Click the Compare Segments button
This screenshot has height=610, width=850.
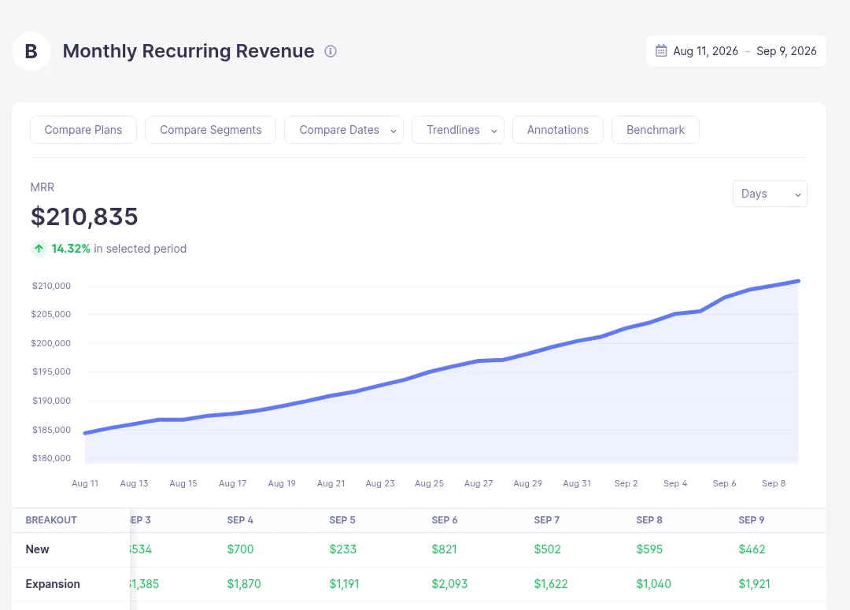coord(210,130)
